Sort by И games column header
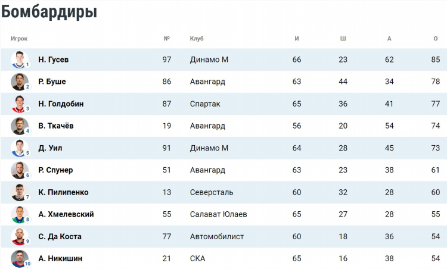 tap(297, 39)
